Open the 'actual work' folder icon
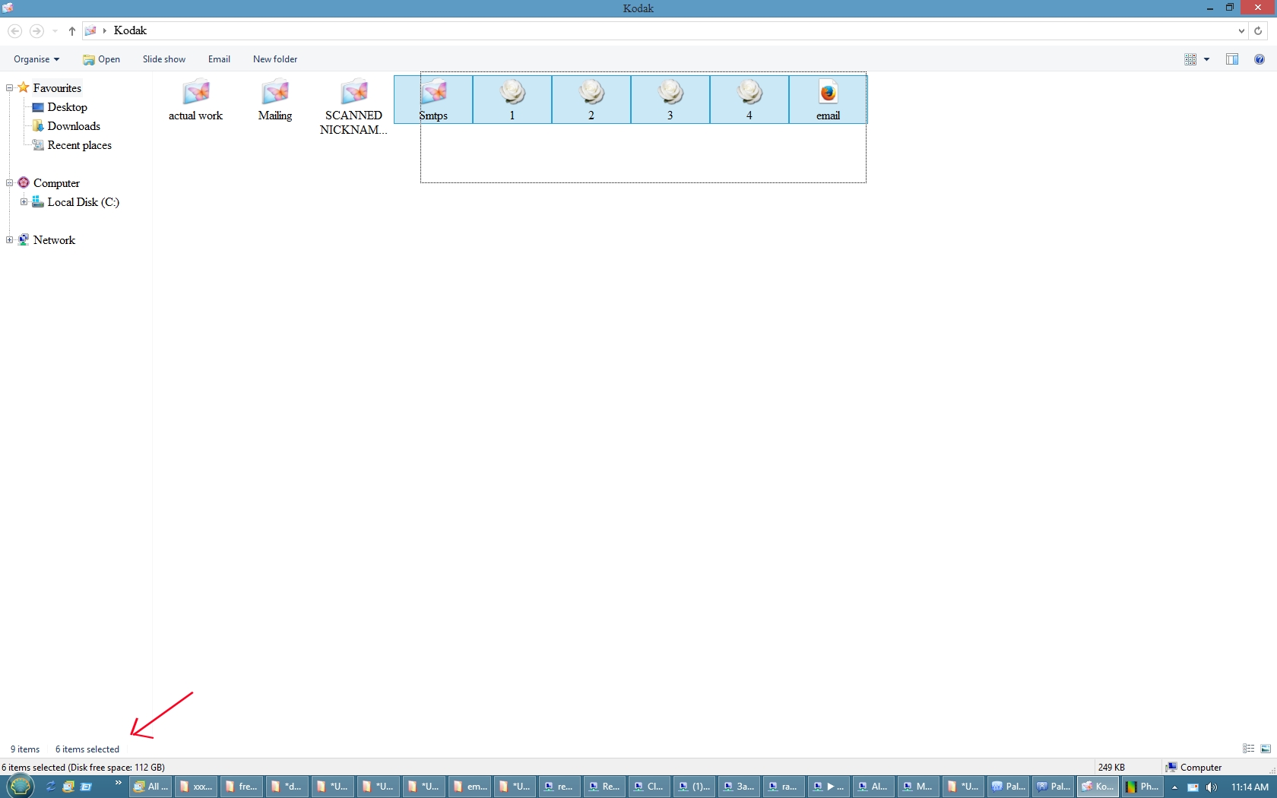1277x798 pixels. tap(196, 93)
